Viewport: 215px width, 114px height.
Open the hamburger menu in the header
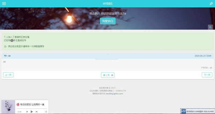[4, 4]
